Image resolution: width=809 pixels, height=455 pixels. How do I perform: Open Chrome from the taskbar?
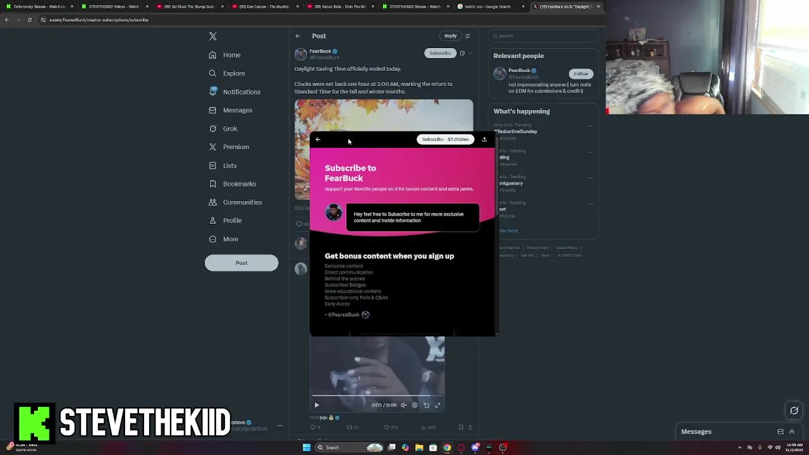(x=447, y=447)
